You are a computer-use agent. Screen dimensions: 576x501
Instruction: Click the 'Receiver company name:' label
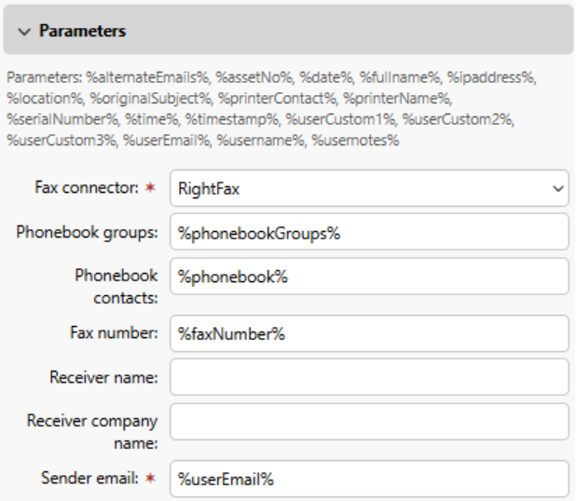[92, 431]
